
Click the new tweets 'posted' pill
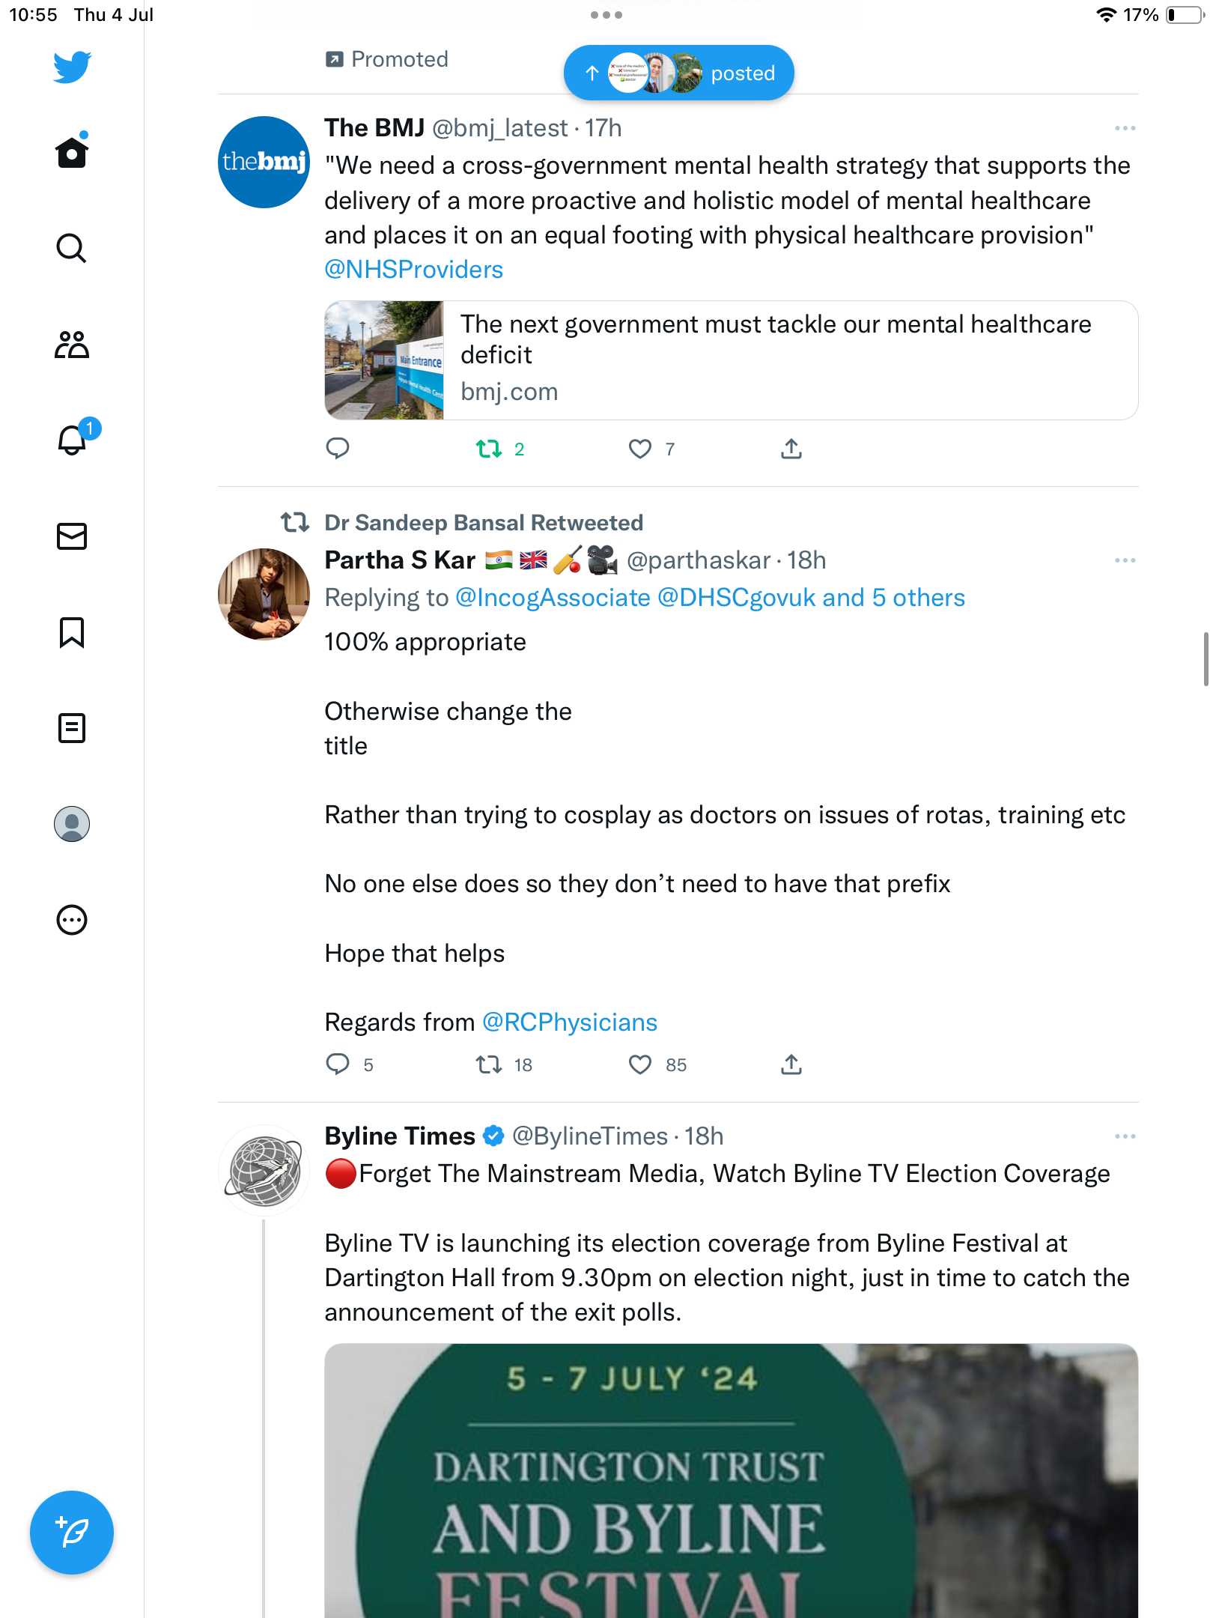tap(678, 73)
